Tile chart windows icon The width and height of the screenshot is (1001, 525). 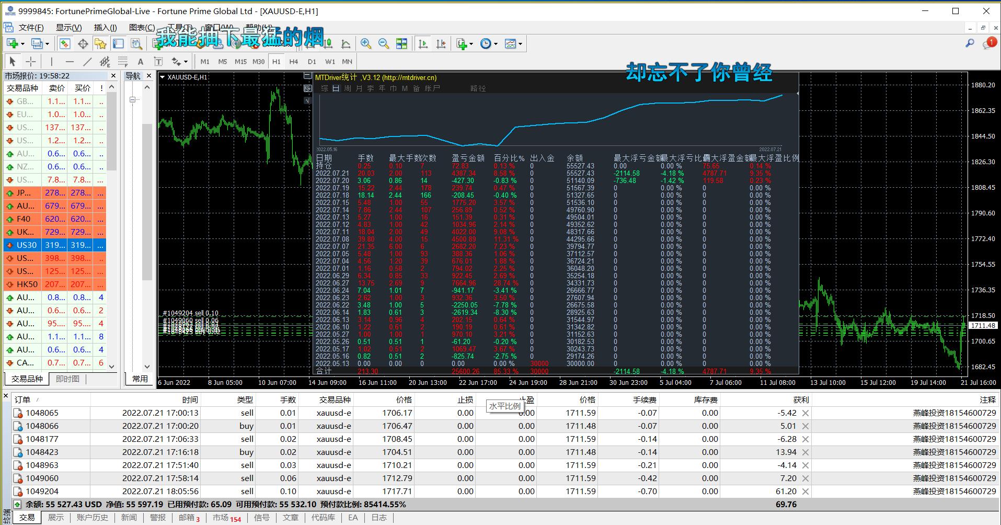pos(401,44)
